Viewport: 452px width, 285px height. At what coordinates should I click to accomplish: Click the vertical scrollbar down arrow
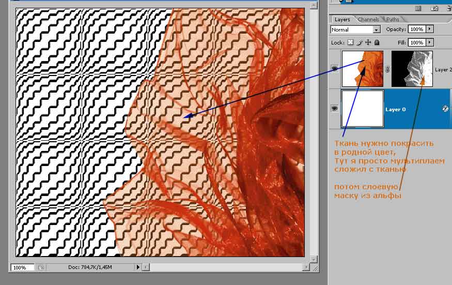pos(314,259)
